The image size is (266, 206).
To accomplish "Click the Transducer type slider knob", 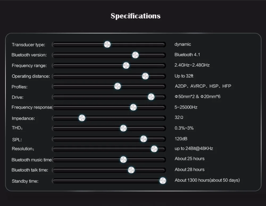I will [107, 45].
